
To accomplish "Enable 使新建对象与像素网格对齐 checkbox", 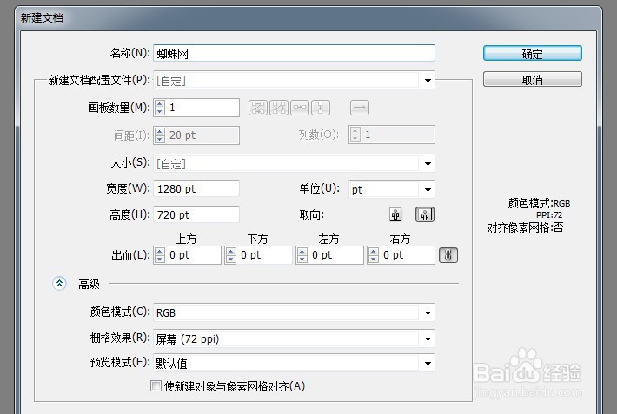I will coord(156,385).
